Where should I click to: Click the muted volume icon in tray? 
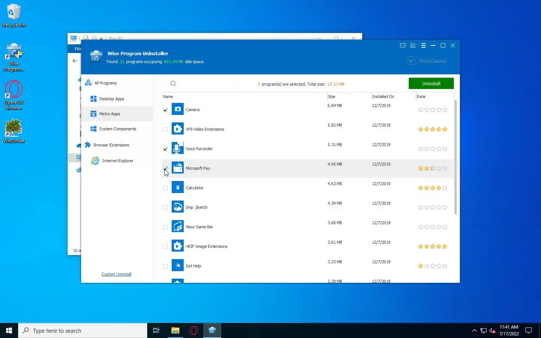point(493,330)
